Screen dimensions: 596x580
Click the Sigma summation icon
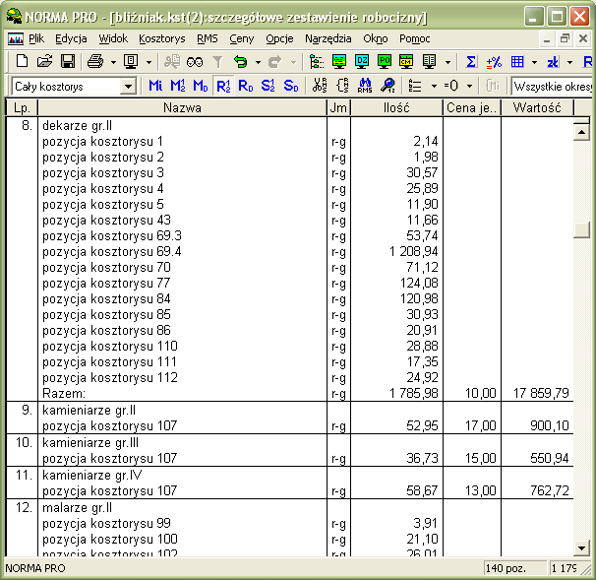(471, 61)
